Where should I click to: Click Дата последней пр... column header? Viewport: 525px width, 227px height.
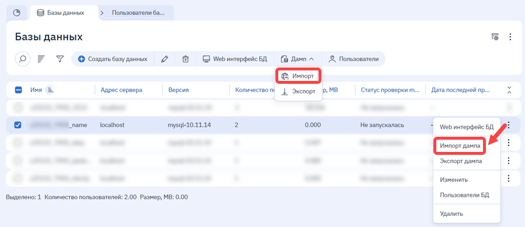[460, 90]
